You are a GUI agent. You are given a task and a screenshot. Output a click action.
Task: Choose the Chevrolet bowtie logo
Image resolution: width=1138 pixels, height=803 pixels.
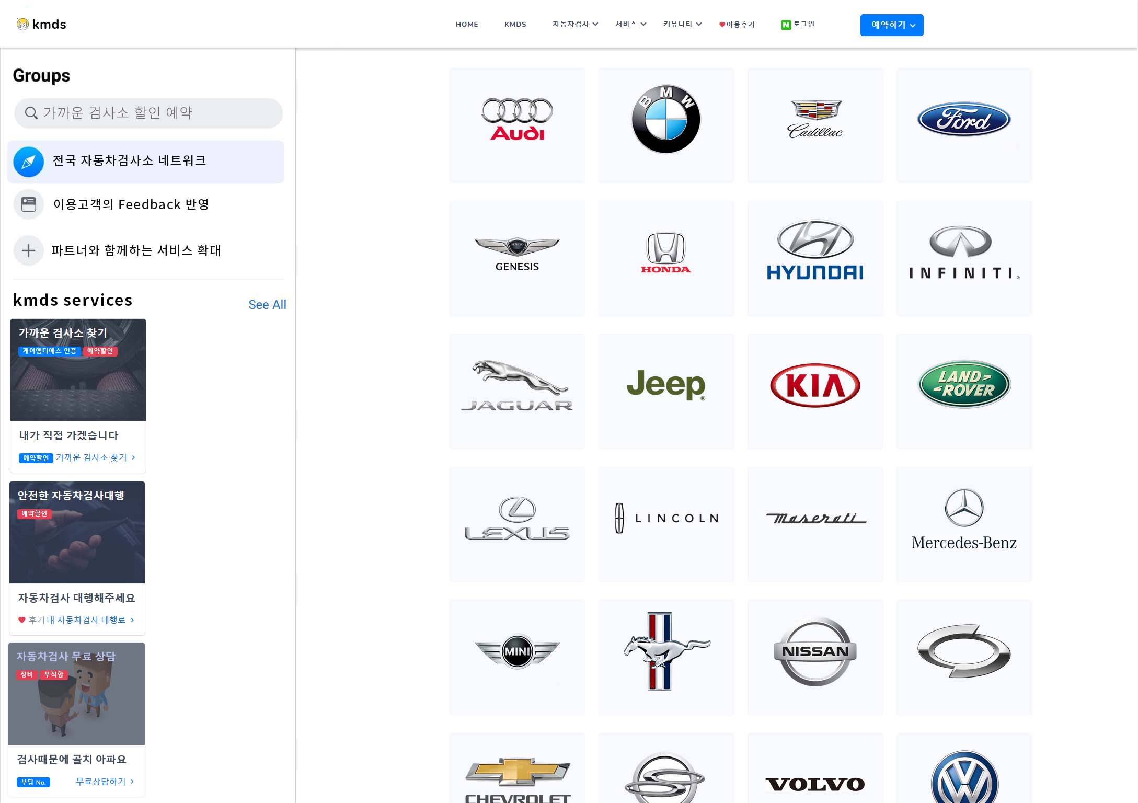(517, 780)
